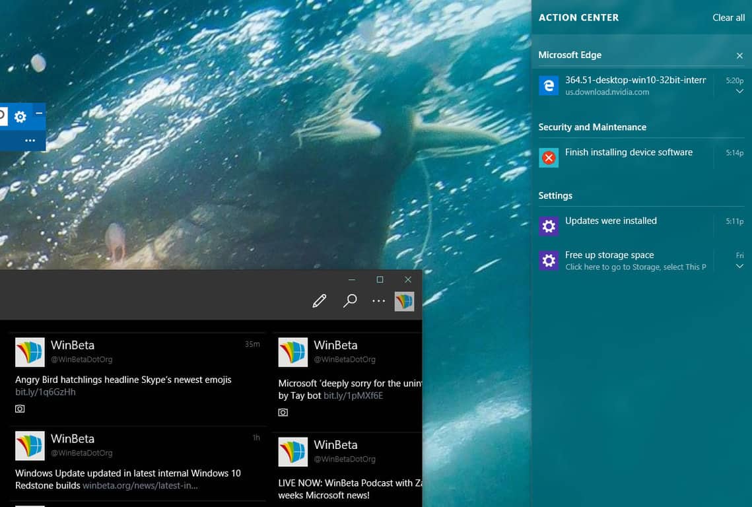Click the compose tweet pencil icon
Screen dimensions: 752x507
point(320,301)
